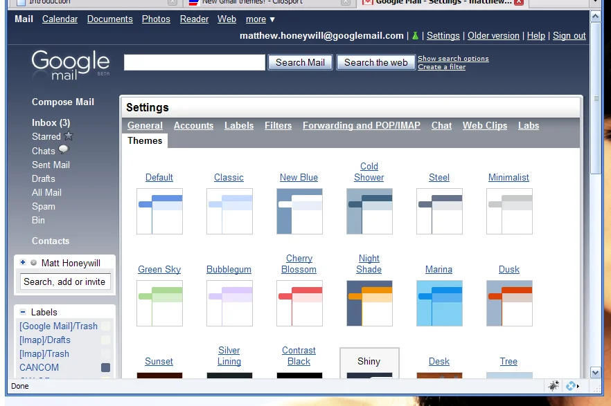Select the Night Shade theme thumbnail
This screenshot has height=406, width=611.
click(x=369, y=304)
